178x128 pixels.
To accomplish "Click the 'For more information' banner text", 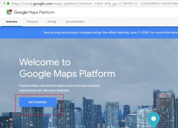I will click(164, 33).
